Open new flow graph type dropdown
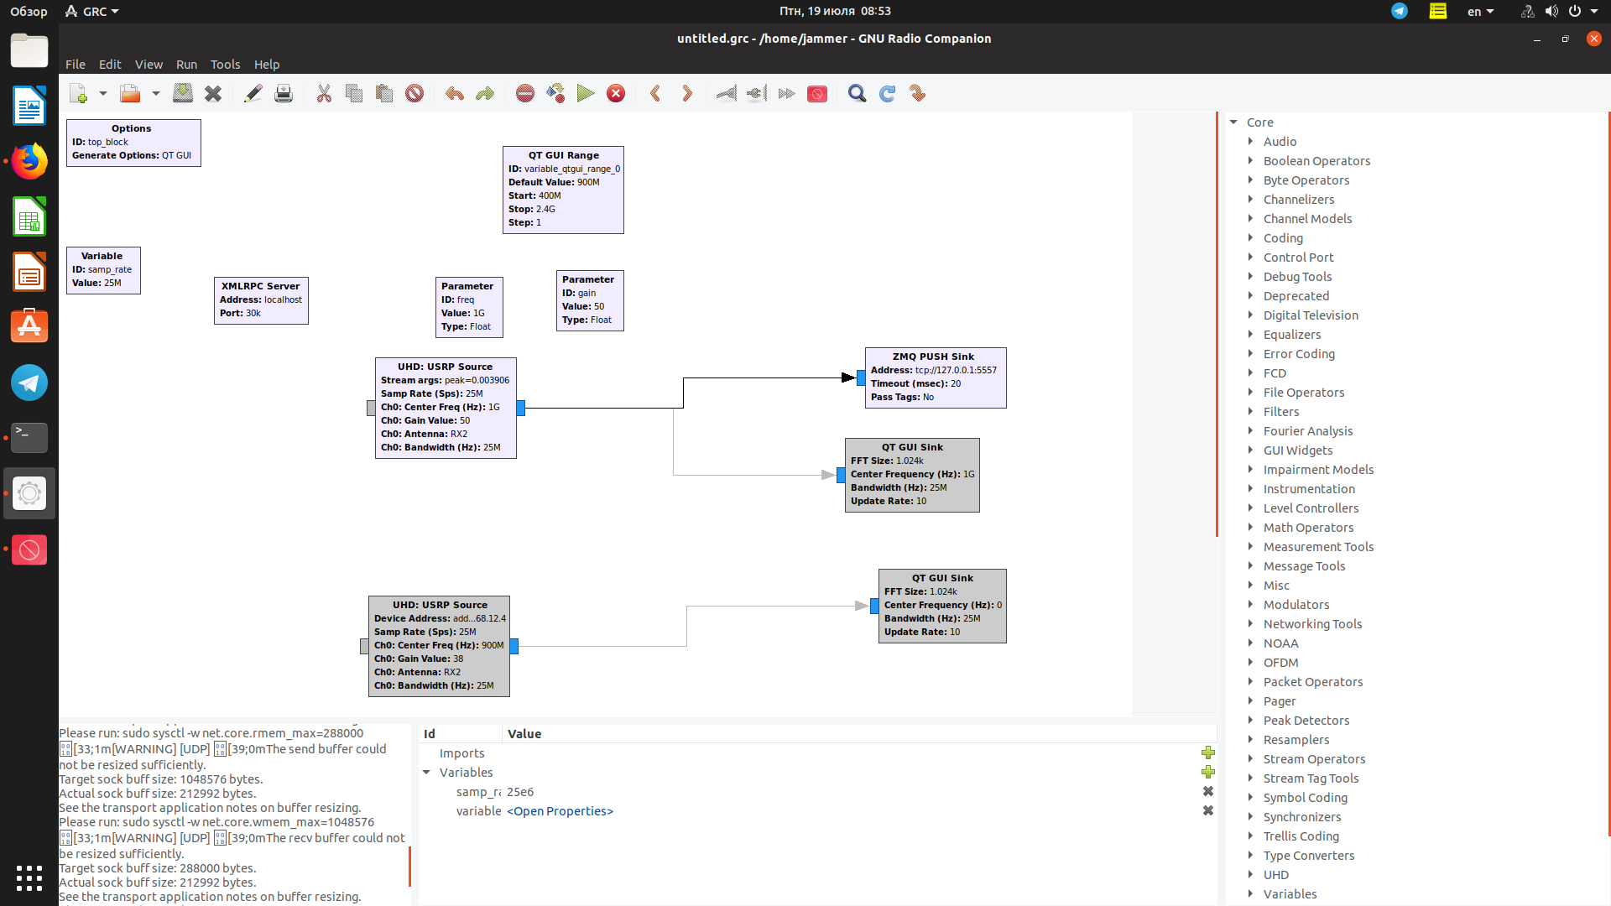Image resolution: width=1611 pixels, height=906 pixels. click(x=103, y=94)
